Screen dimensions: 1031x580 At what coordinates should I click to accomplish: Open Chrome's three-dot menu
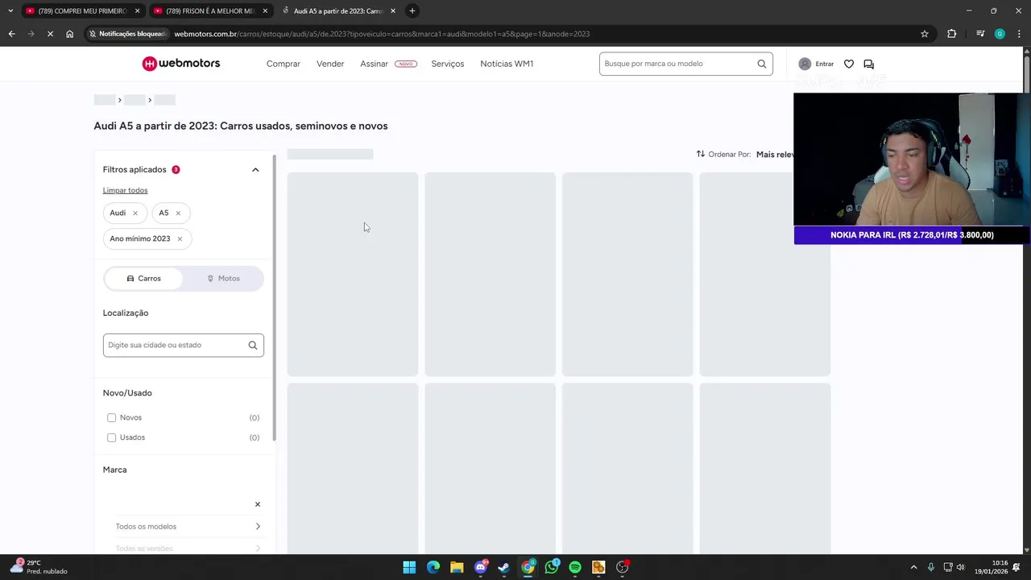coord(1020,34)
